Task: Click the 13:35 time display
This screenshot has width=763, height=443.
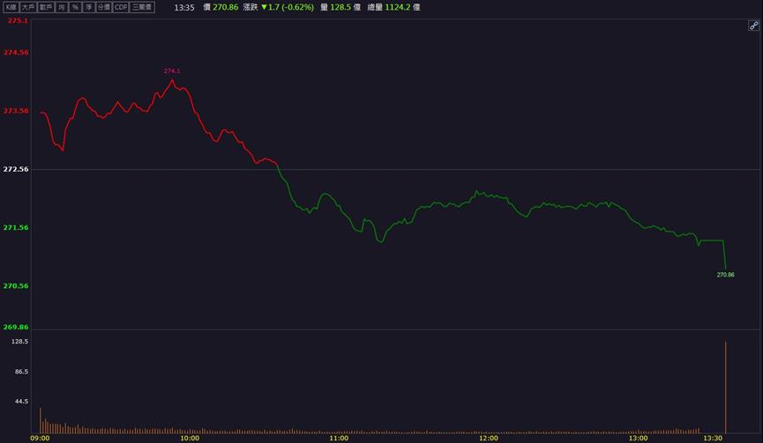Action: [x=184, y=7]
